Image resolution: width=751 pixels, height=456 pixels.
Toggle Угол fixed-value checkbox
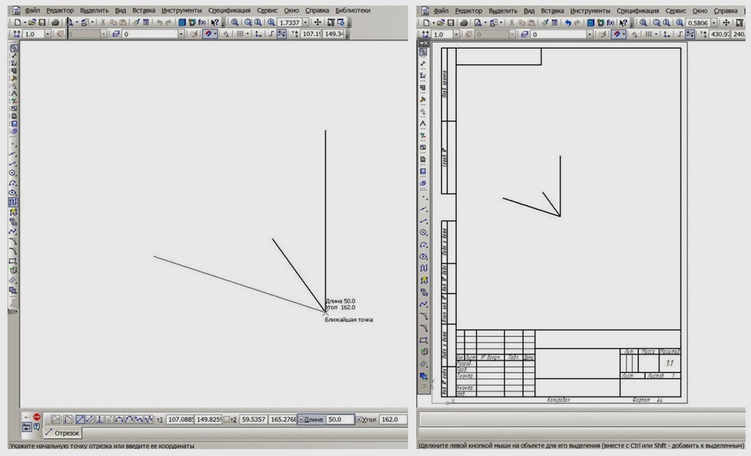tap(358, 419)
